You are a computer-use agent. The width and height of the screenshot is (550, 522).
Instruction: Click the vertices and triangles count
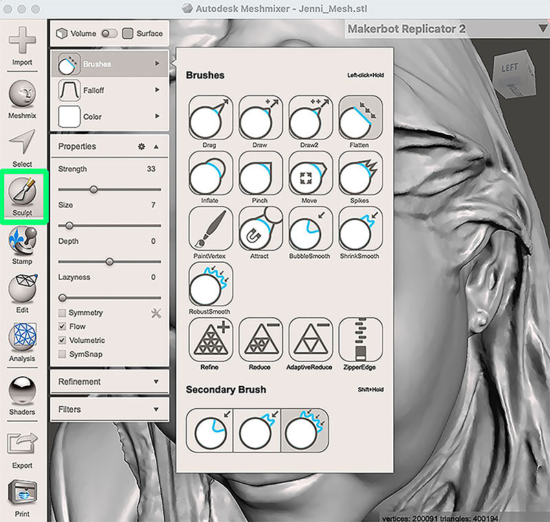click(440, 518)
